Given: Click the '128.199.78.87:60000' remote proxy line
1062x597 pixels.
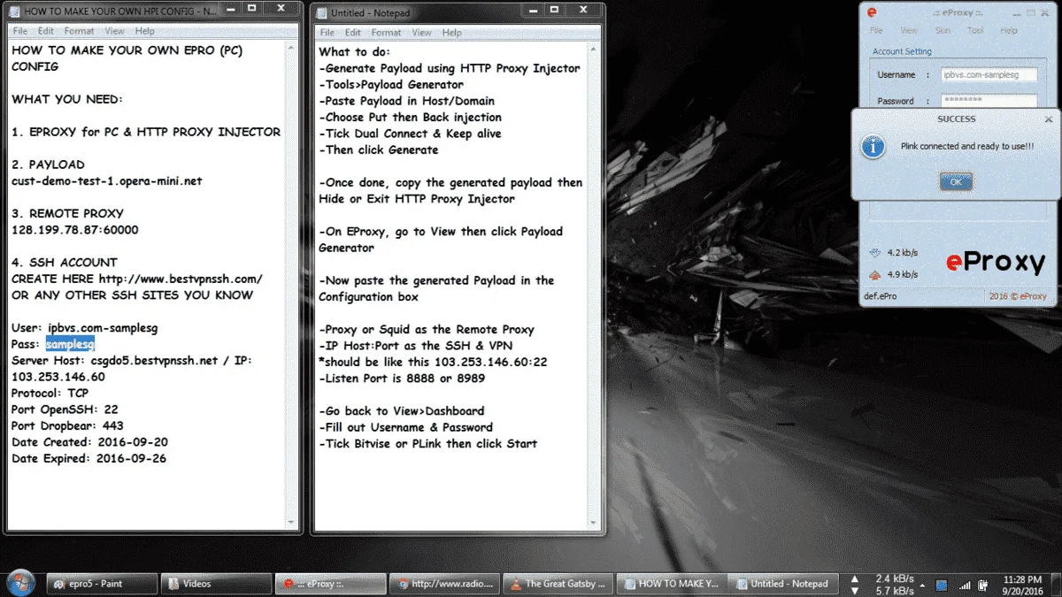Looking at the screenshot, I should click(75, 230).
